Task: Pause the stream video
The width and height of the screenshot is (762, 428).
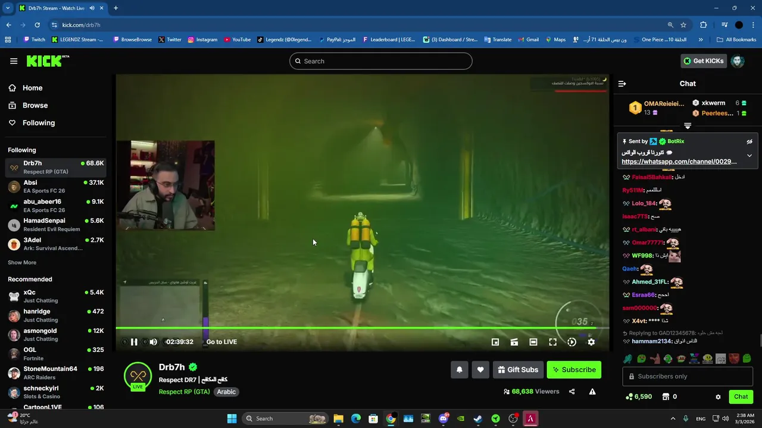Action: tap(134, 342)
